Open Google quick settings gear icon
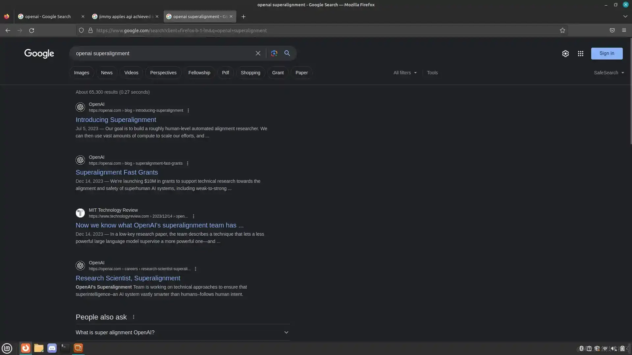The image size is (632, 355). tap(565, 54)
